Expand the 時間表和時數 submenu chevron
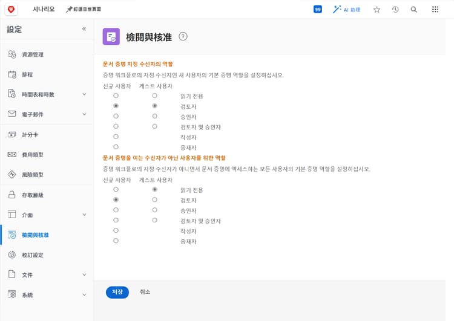 click(x=84, y=94)
